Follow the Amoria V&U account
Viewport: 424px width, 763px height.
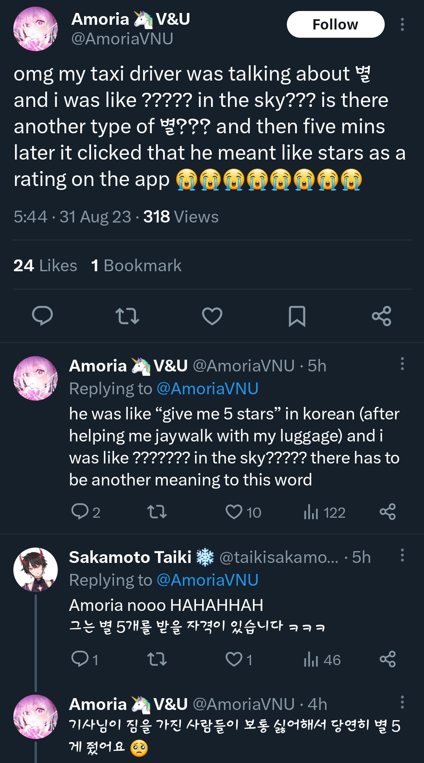pos(335,24)
